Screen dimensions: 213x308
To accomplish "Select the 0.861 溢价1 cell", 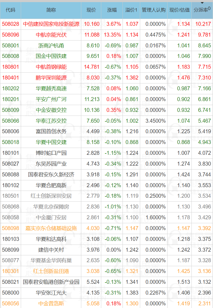I will [132, 100].
